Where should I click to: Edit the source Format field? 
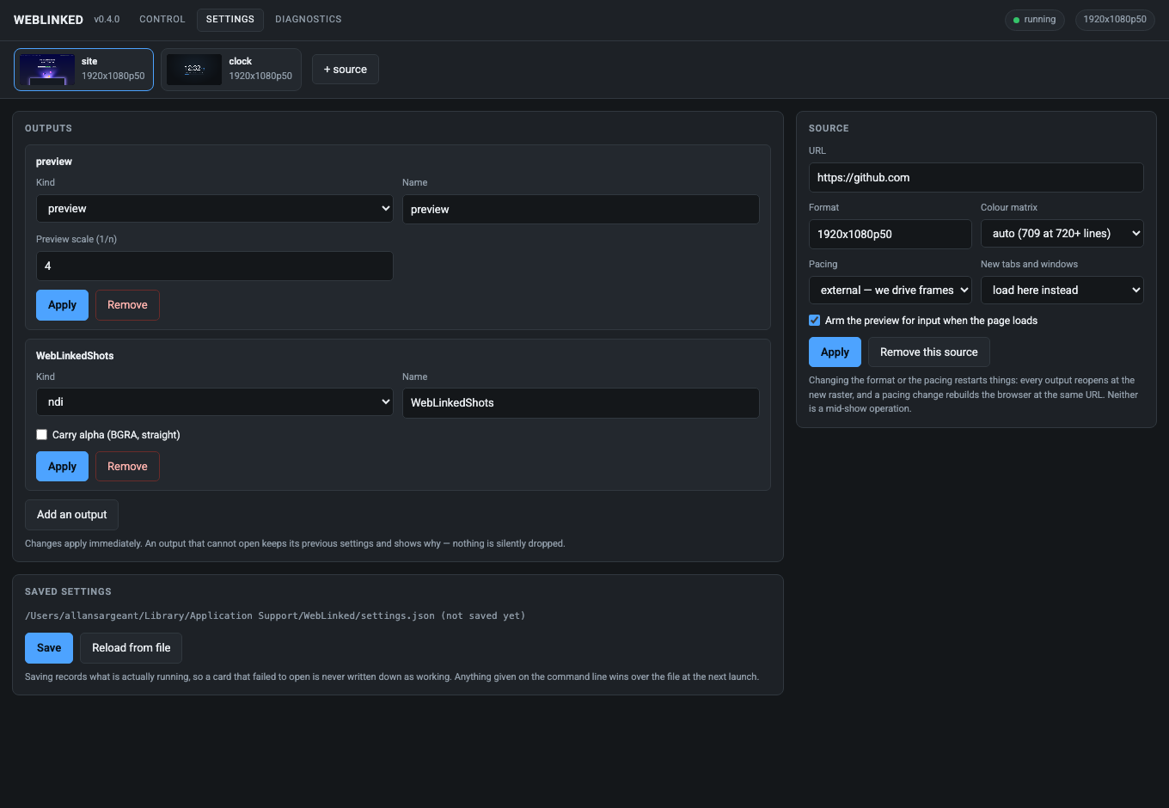[x=891, y=234]
